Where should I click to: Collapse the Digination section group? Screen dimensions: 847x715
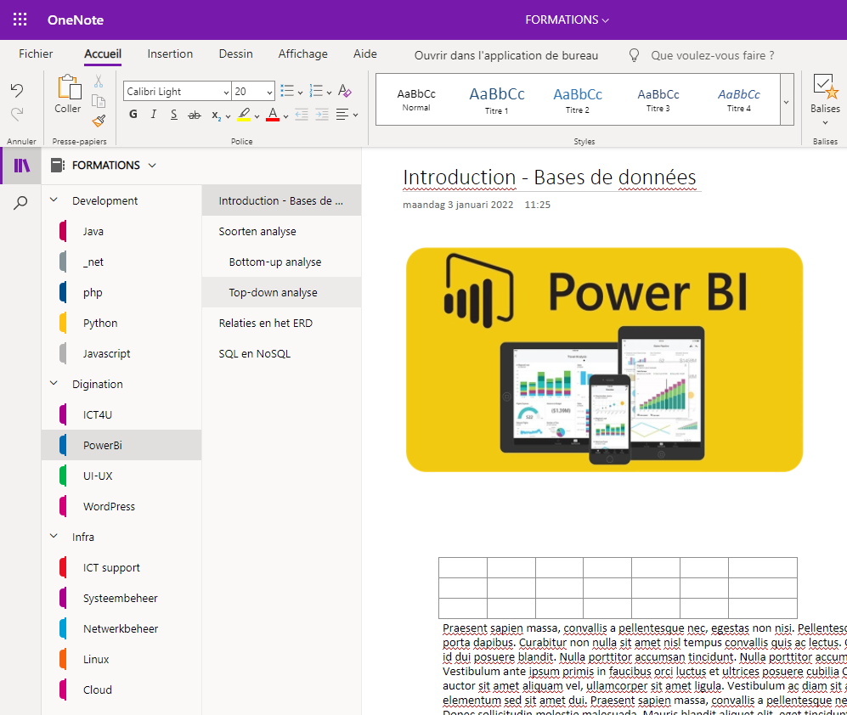(x=54, y=384)
